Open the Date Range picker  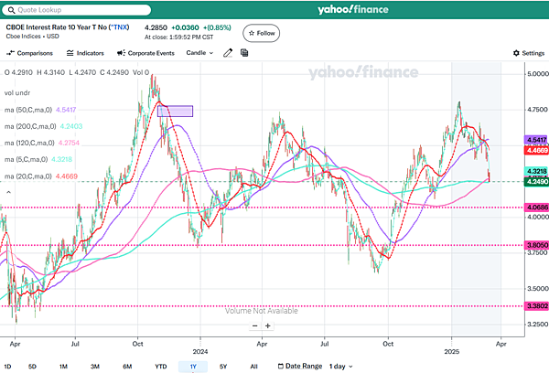300,366
